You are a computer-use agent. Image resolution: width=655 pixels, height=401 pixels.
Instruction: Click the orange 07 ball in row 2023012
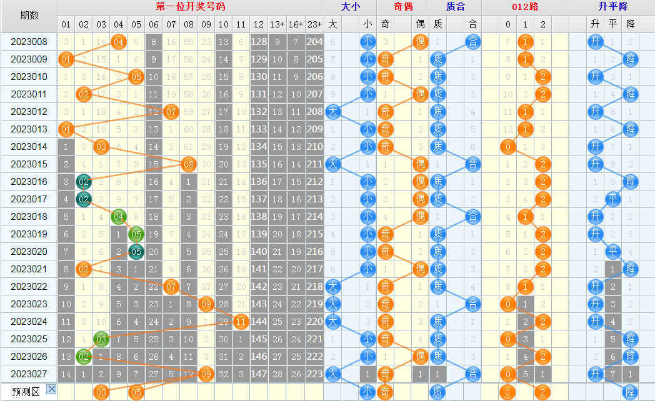pos(171,112)
